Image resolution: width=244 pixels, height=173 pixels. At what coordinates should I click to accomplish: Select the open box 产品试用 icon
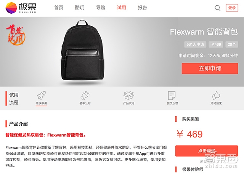pos(128,95)
